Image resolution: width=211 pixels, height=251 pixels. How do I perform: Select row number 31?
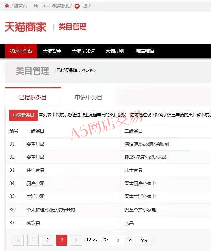tap(12, 144)
